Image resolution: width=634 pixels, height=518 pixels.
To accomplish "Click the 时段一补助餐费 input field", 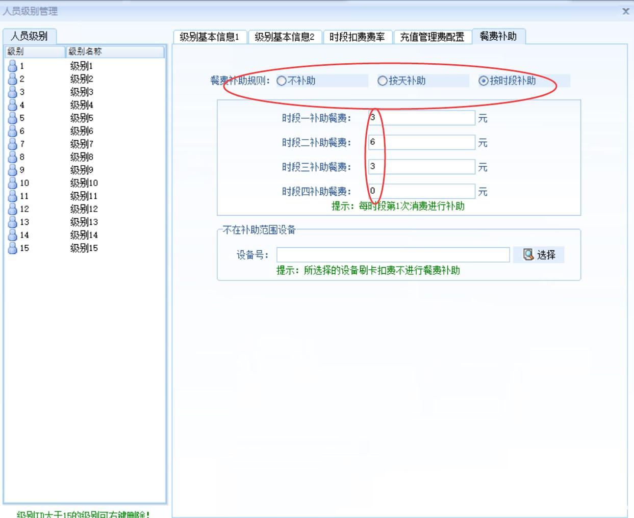I will click(x=421, y=118).
